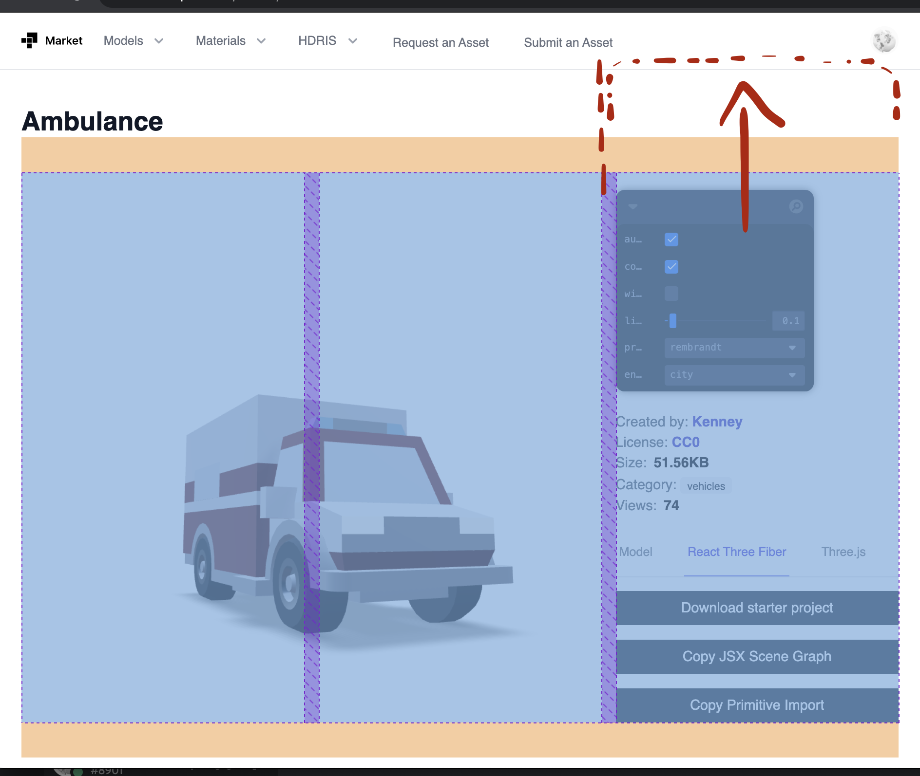Screen dimensions: 920x776
Task: Expand the Models navigation dropdown
Action: (x=134, y=41)
